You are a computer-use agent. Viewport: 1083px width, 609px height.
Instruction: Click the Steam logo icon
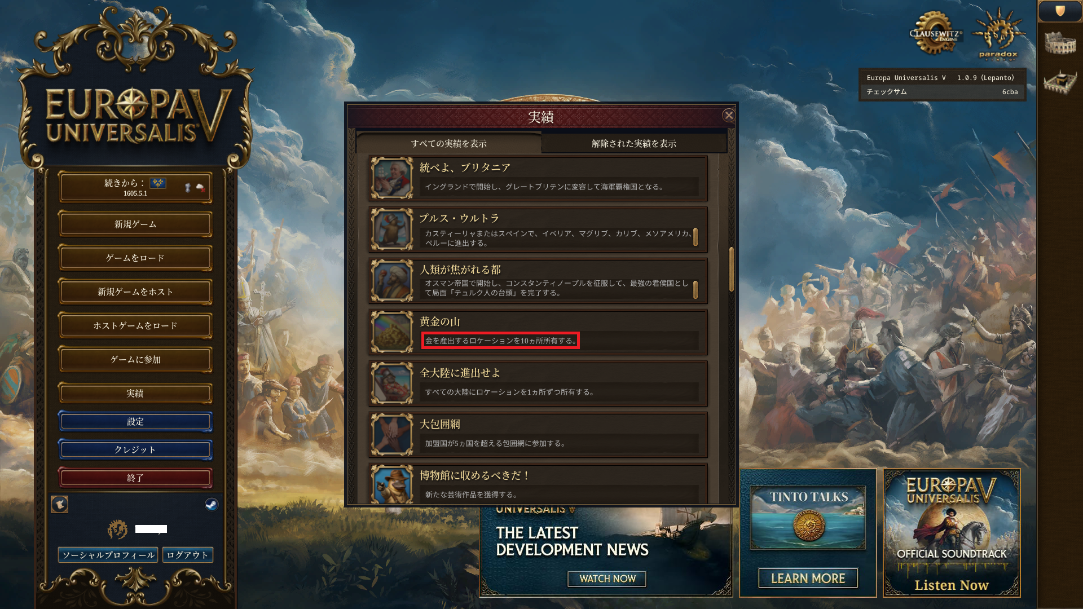[212, 504]
